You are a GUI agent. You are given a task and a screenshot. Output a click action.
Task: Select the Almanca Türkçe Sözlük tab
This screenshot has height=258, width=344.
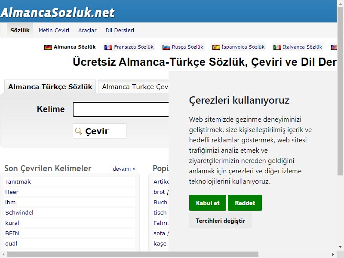50,86
